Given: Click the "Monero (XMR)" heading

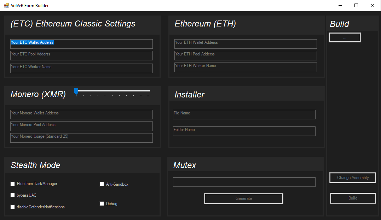Looking at the screenshot, I should point(38,94).
